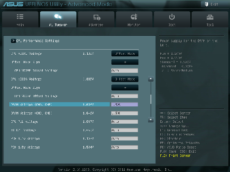This screenshot has height=172, width=230.
Task: Click the CPU VCORE Offset Voltage field
Action: coord(124,71)
